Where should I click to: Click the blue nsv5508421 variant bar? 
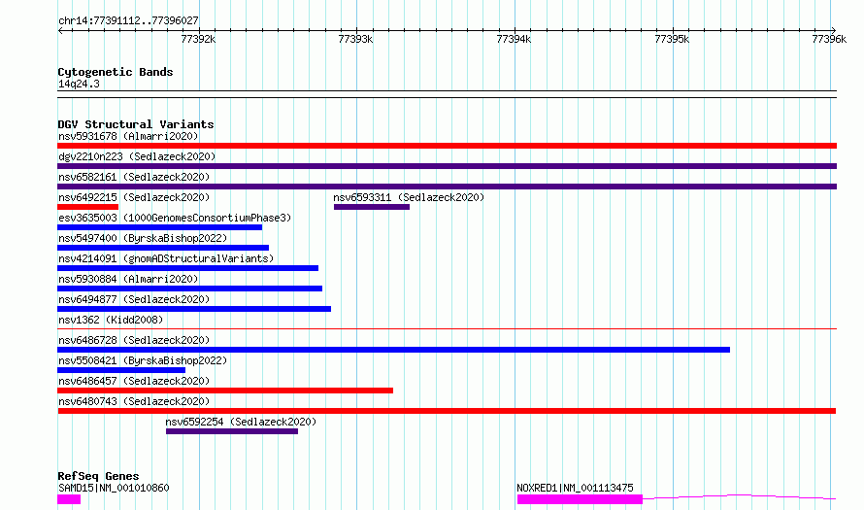[x=121, y=370]
